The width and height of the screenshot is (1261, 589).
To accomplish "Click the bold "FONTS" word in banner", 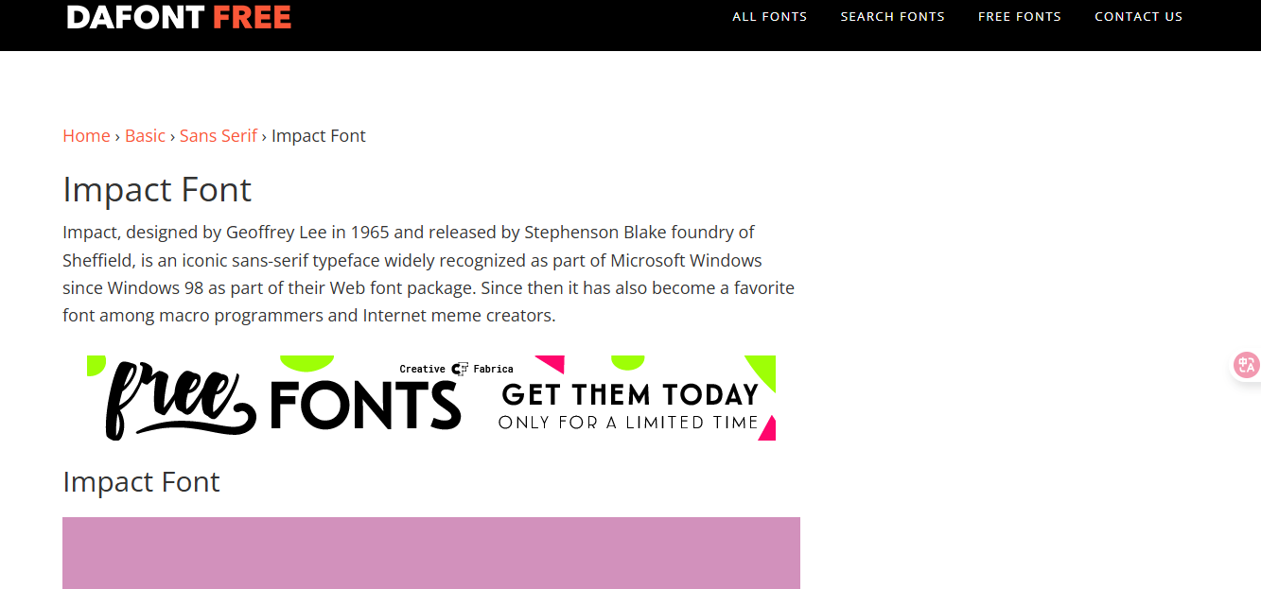I will 365,405.
